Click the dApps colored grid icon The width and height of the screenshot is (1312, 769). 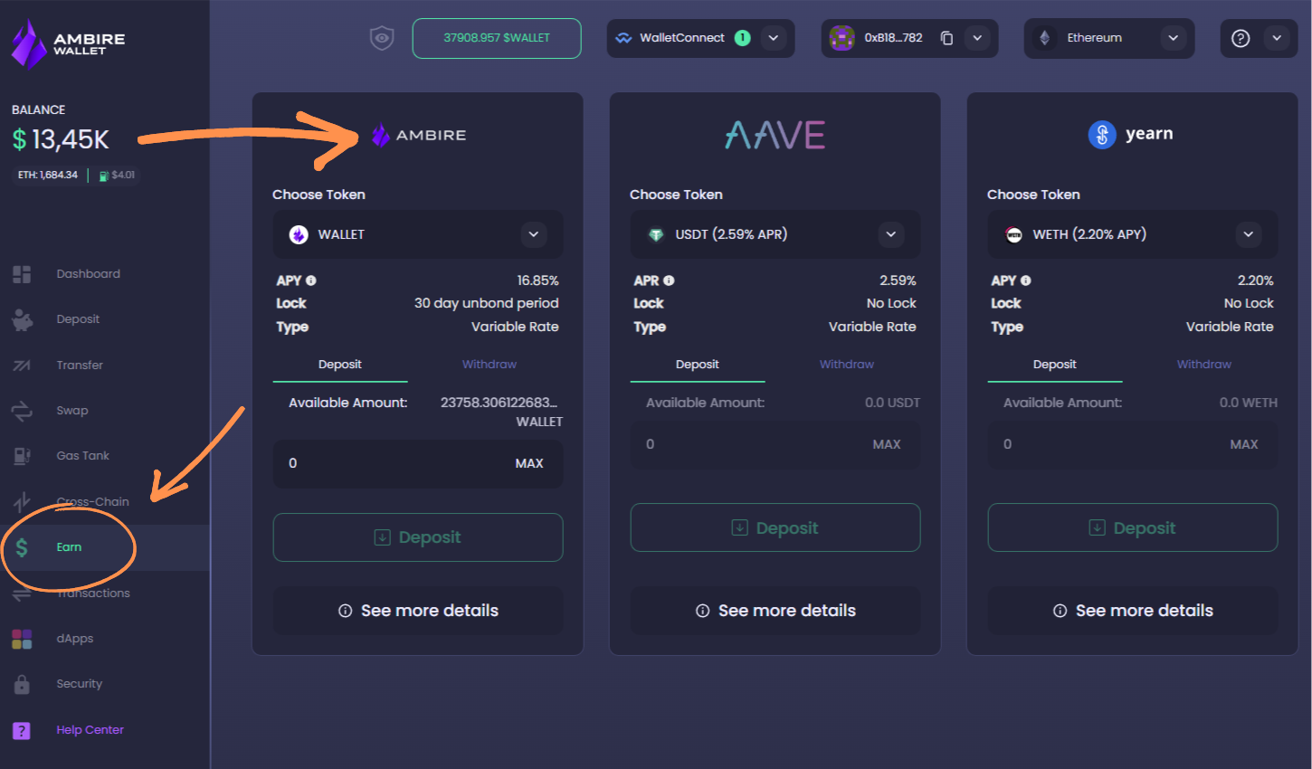point(22,639)
